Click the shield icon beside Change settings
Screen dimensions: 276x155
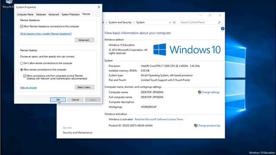199,92
